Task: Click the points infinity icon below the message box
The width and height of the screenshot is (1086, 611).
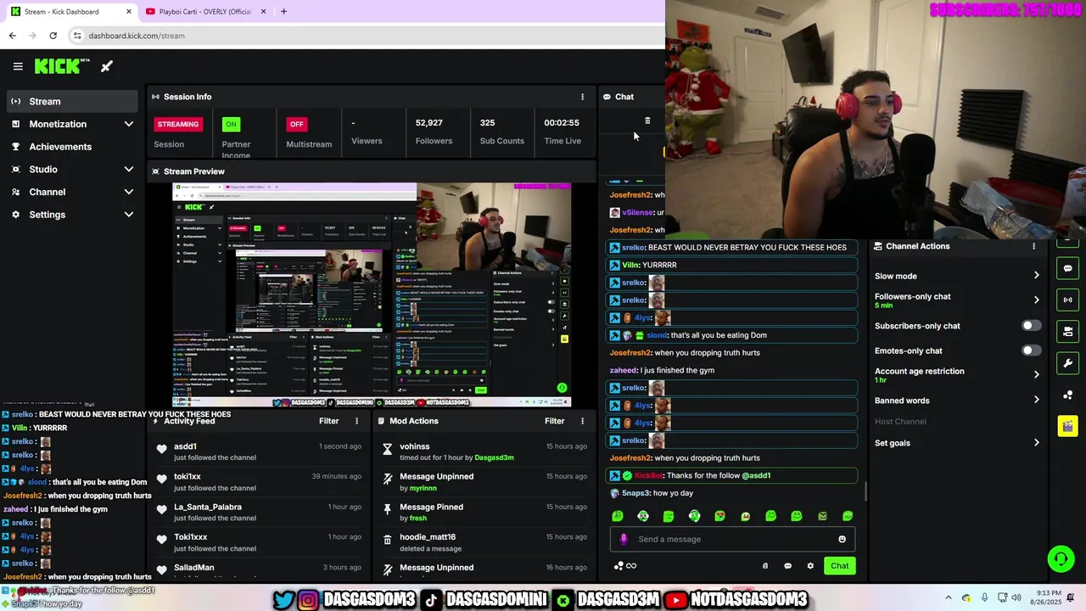Action: (x=625, y=566)
